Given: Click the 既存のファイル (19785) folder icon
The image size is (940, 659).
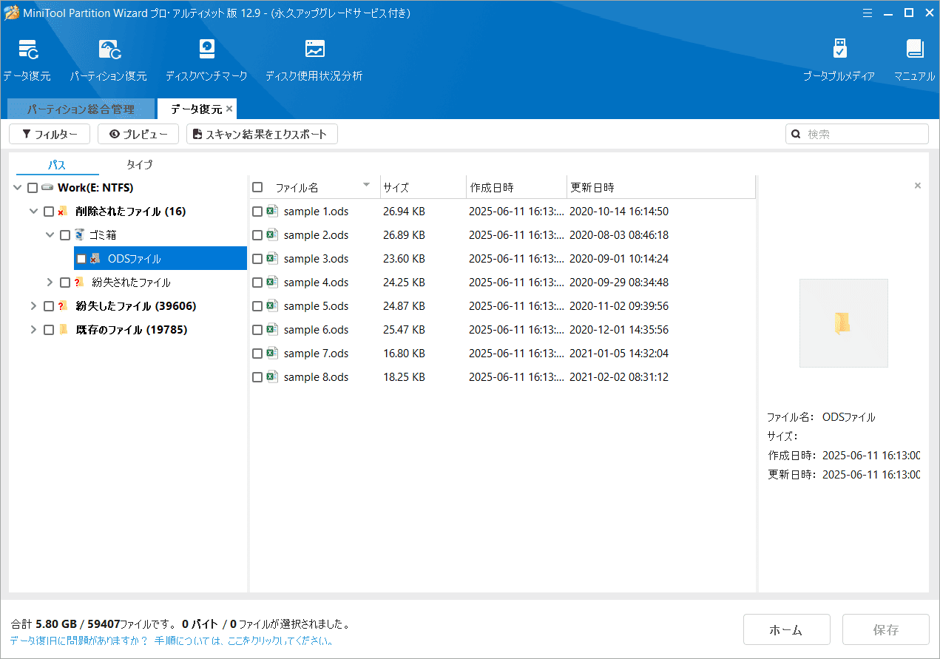Looking at the screenshot, I should (x=63, y=329).
